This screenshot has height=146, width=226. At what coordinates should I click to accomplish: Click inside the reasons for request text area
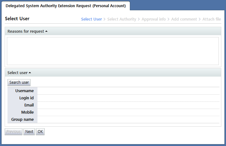[113, 51]
